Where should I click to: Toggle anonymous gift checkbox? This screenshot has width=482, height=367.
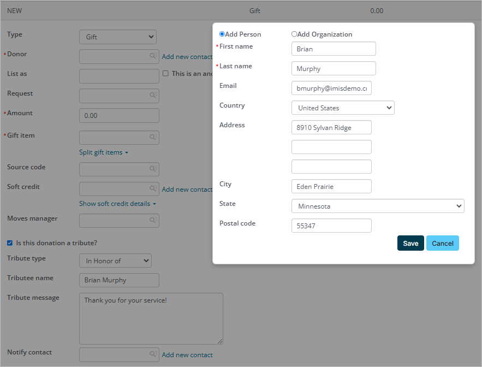(x=165, y=73)
